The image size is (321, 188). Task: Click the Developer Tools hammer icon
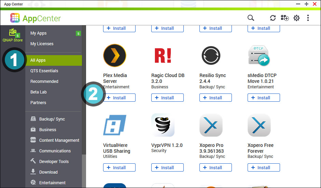tap(33, 161)
